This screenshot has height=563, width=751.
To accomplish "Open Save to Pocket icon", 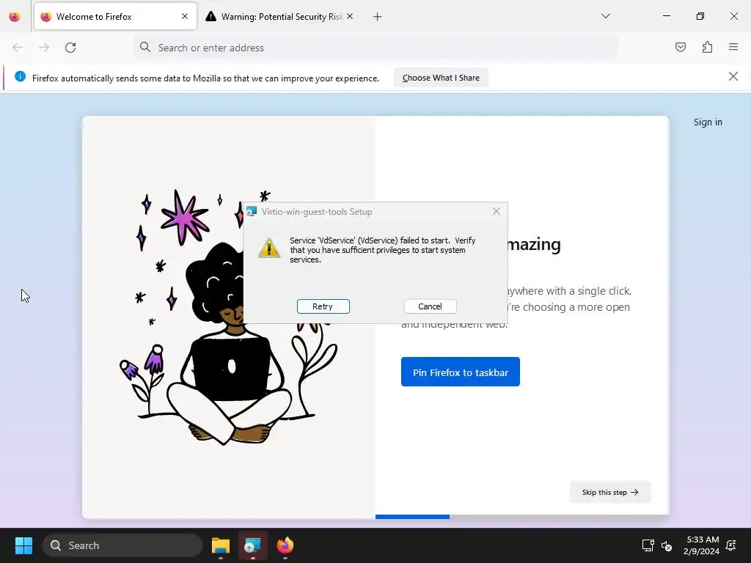I will tap(681, 47).
